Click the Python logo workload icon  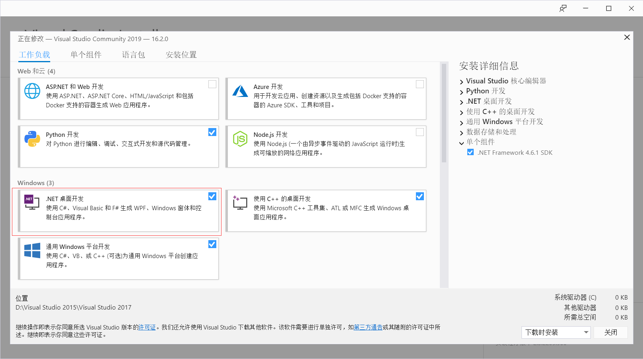[x=32, y=139]
